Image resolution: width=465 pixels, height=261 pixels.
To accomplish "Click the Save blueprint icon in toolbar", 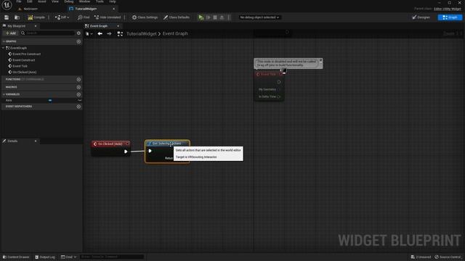I will coord(7,17).
